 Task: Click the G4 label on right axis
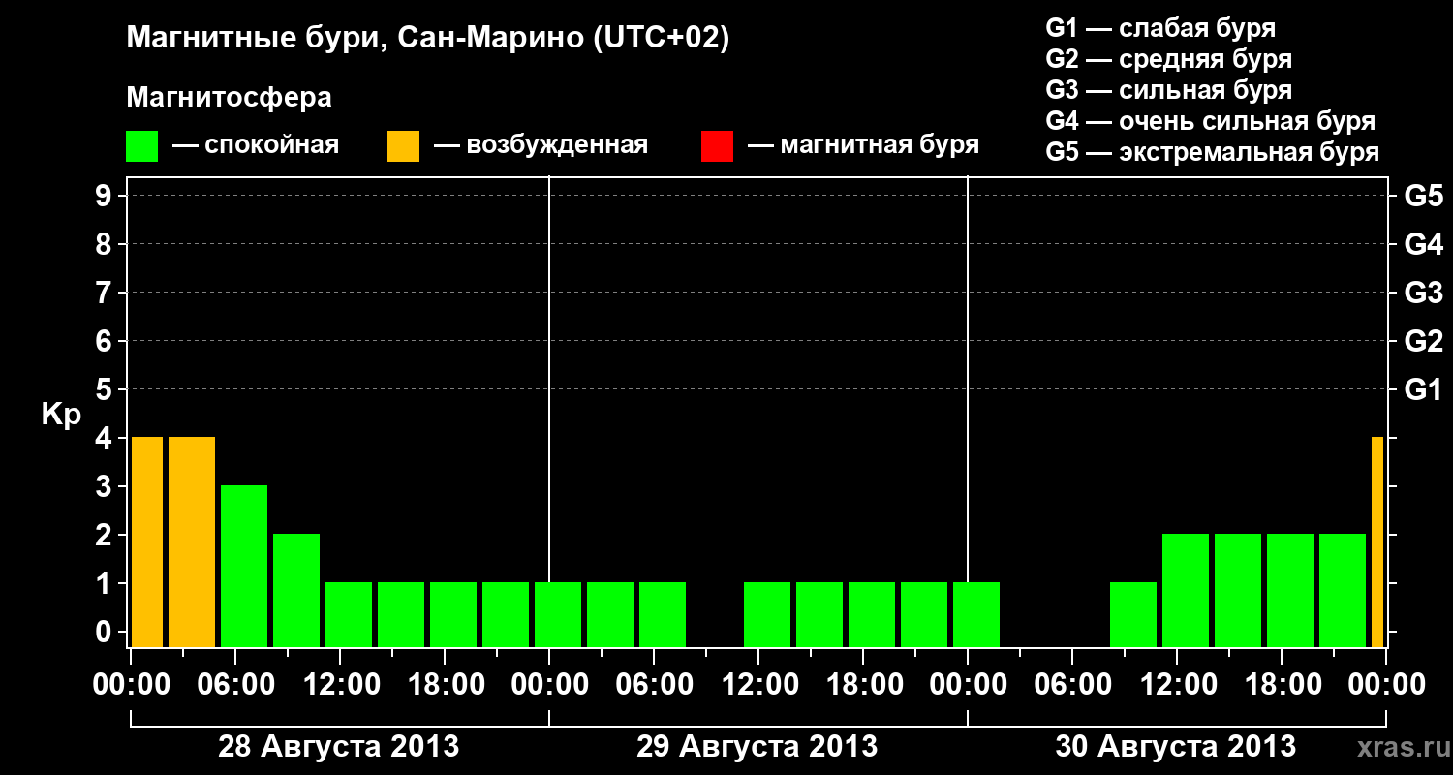pos(1423,244)
